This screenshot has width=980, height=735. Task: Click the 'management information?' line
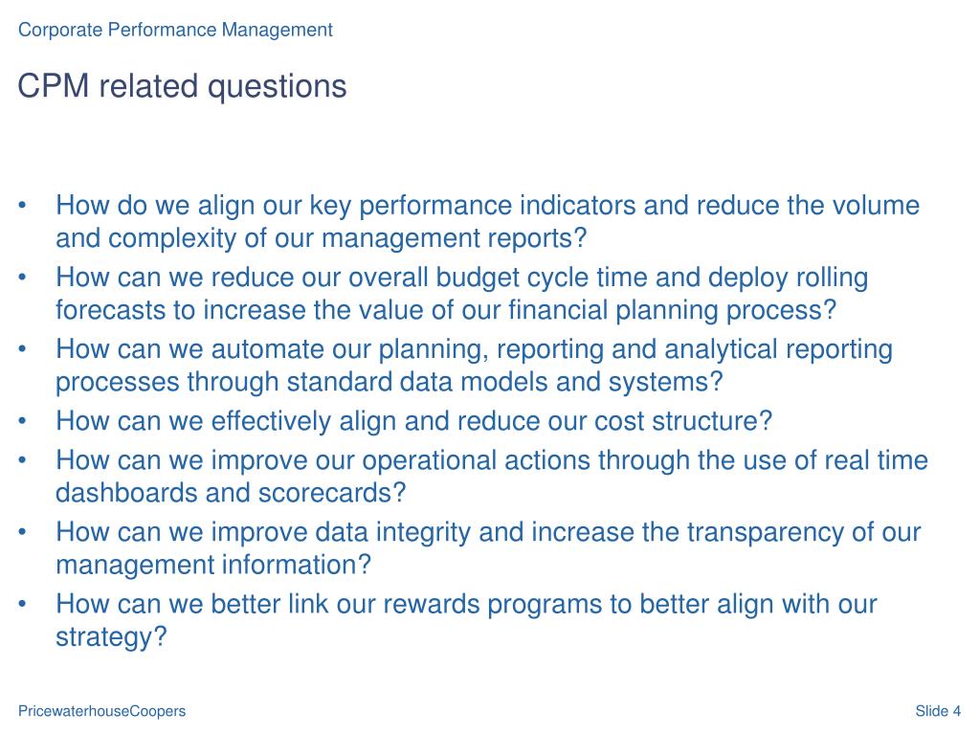(213, 565)
